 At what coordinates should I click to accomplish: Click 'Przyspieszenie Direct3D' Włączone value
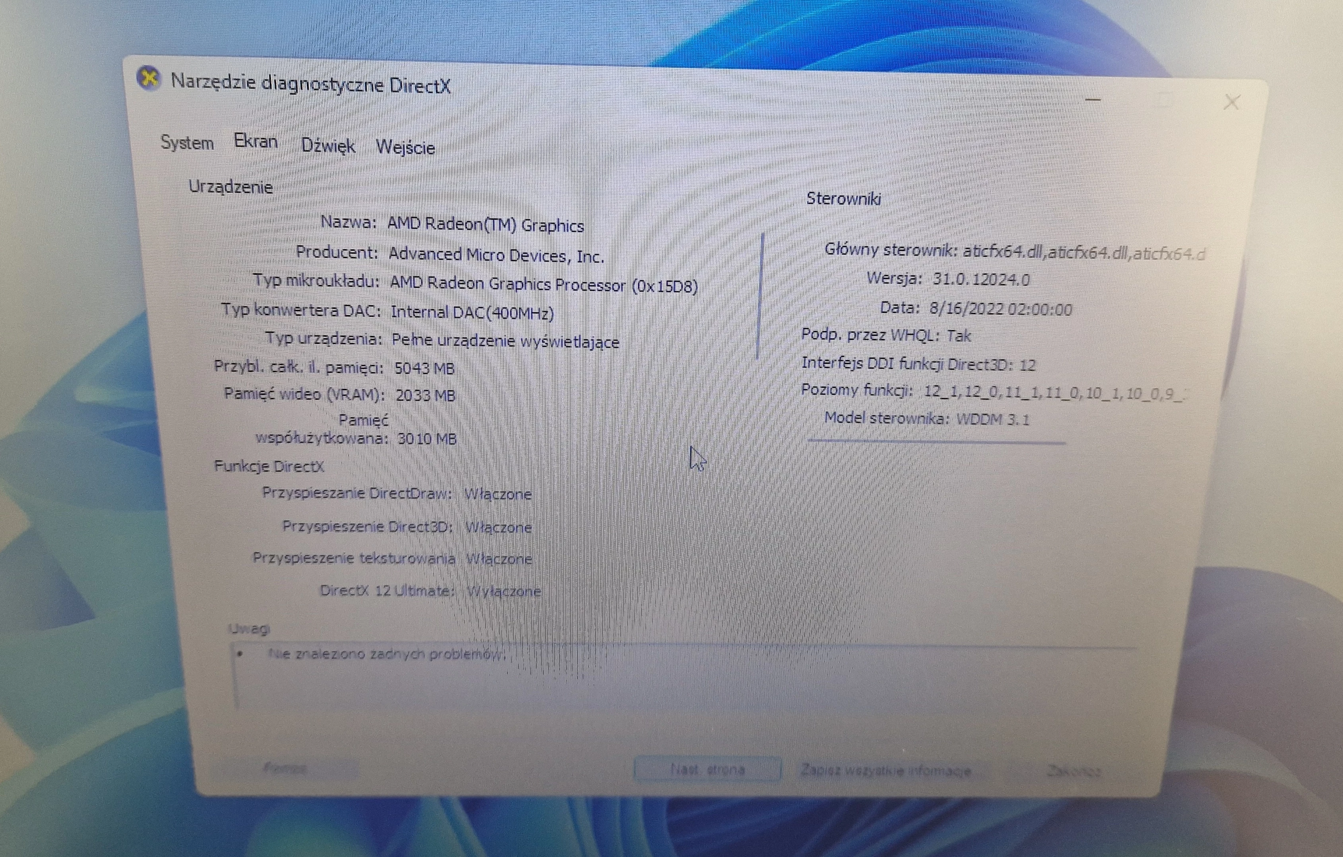pyautogui.click(x=498, y=527)
